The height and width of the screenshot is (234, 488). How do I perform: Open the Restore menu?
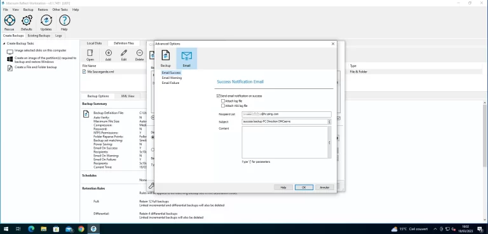pos(43,10)
